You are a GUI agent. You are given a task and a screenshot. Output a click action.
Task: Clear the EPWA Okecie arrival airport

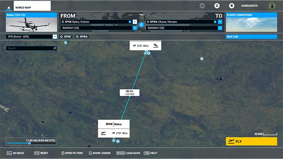click(215, 22)
